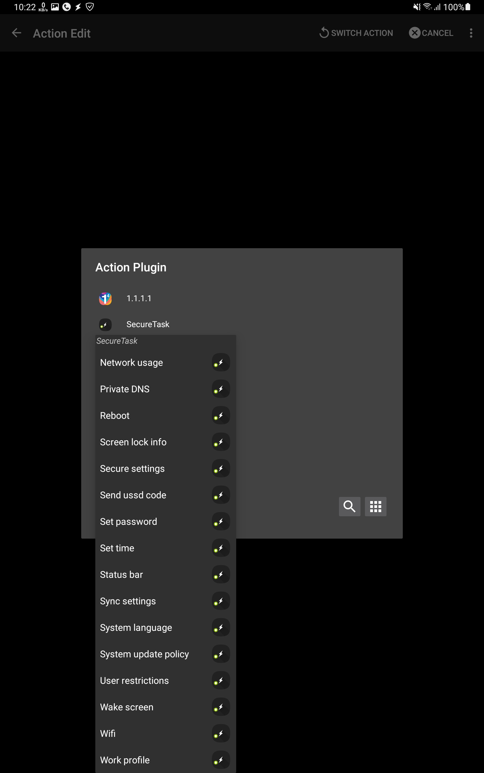Choose System language action

point(165,628)
